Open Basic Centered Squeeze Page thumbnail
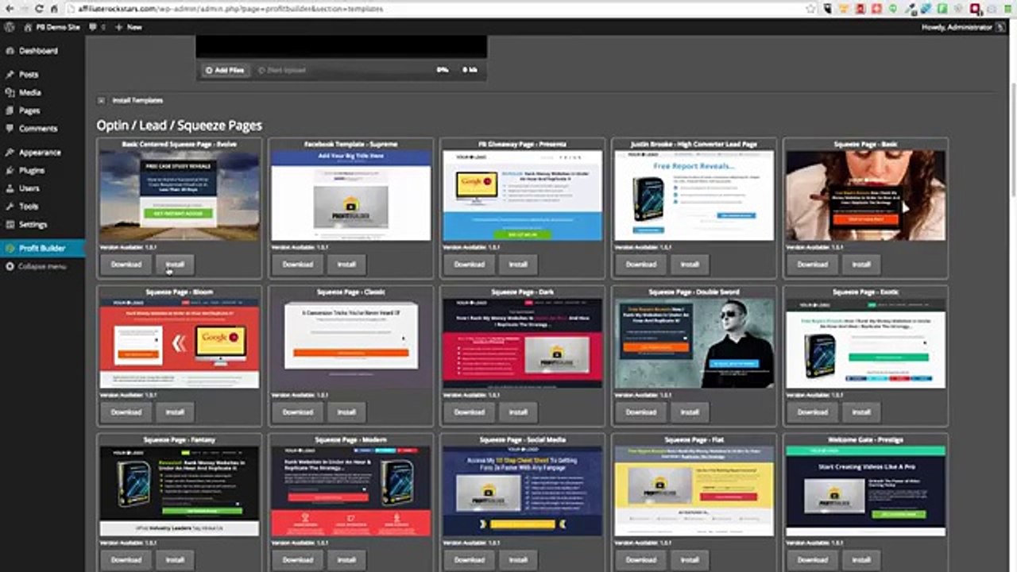The height and width of the screenshot is (572, 1017). [180, 195]
